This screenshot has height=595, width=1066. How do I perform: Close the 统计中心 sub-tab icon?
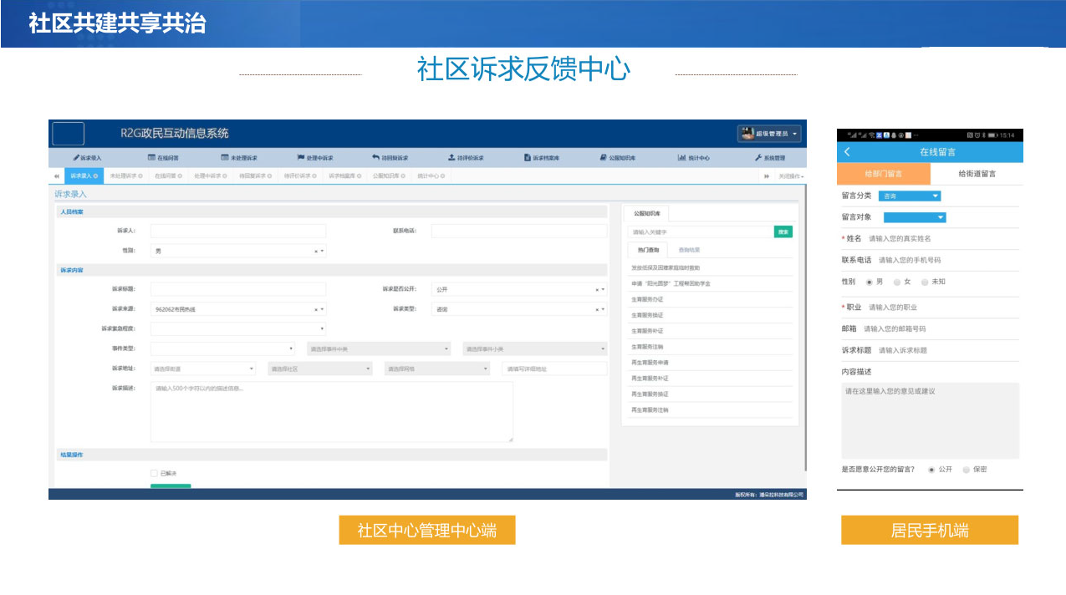(x=442, y=176)
